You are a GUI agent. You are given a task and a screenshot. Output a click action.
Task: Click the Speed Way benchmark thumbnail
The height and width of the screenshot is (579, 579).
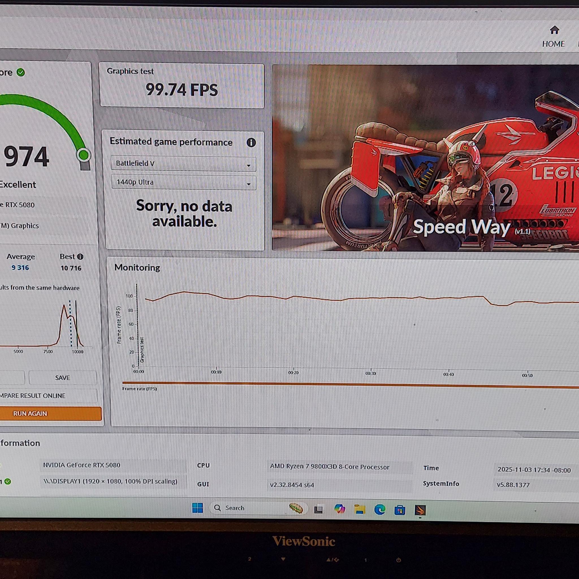[425, 158]
